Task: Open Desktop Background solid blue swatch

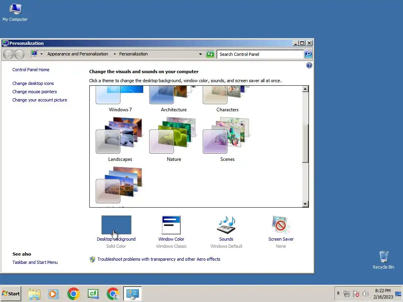Action: pos(116,225)
